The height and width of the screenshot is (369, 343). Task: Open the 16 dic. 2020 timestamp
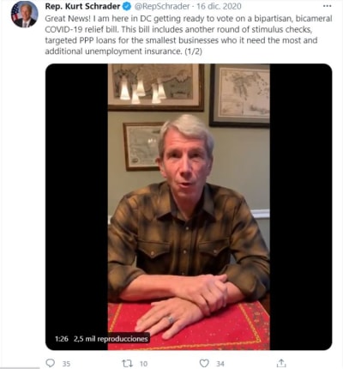point(219,6)
